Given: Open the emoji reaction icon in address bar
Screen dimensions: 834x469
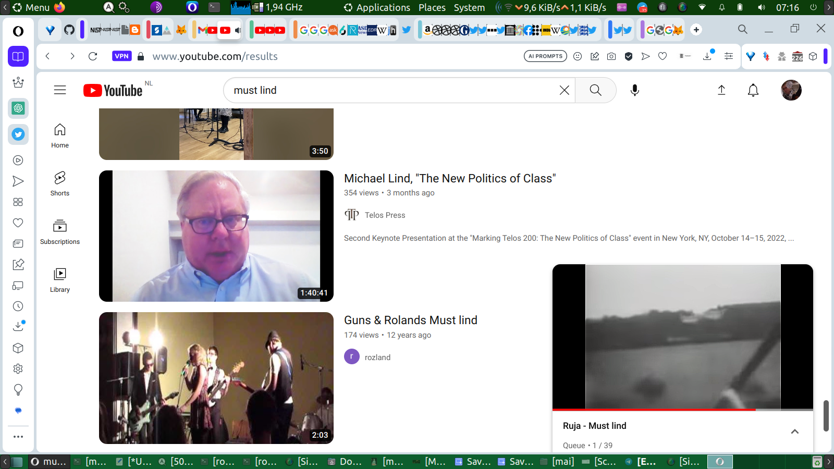Looking at the screenshot, I should pos(578,56).
